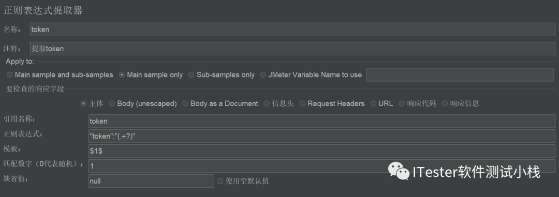This screenshot has height=197, width=559.
Task: Choose 响应代码 radio button
Action: pyautogui.click(x=402, y=103)
